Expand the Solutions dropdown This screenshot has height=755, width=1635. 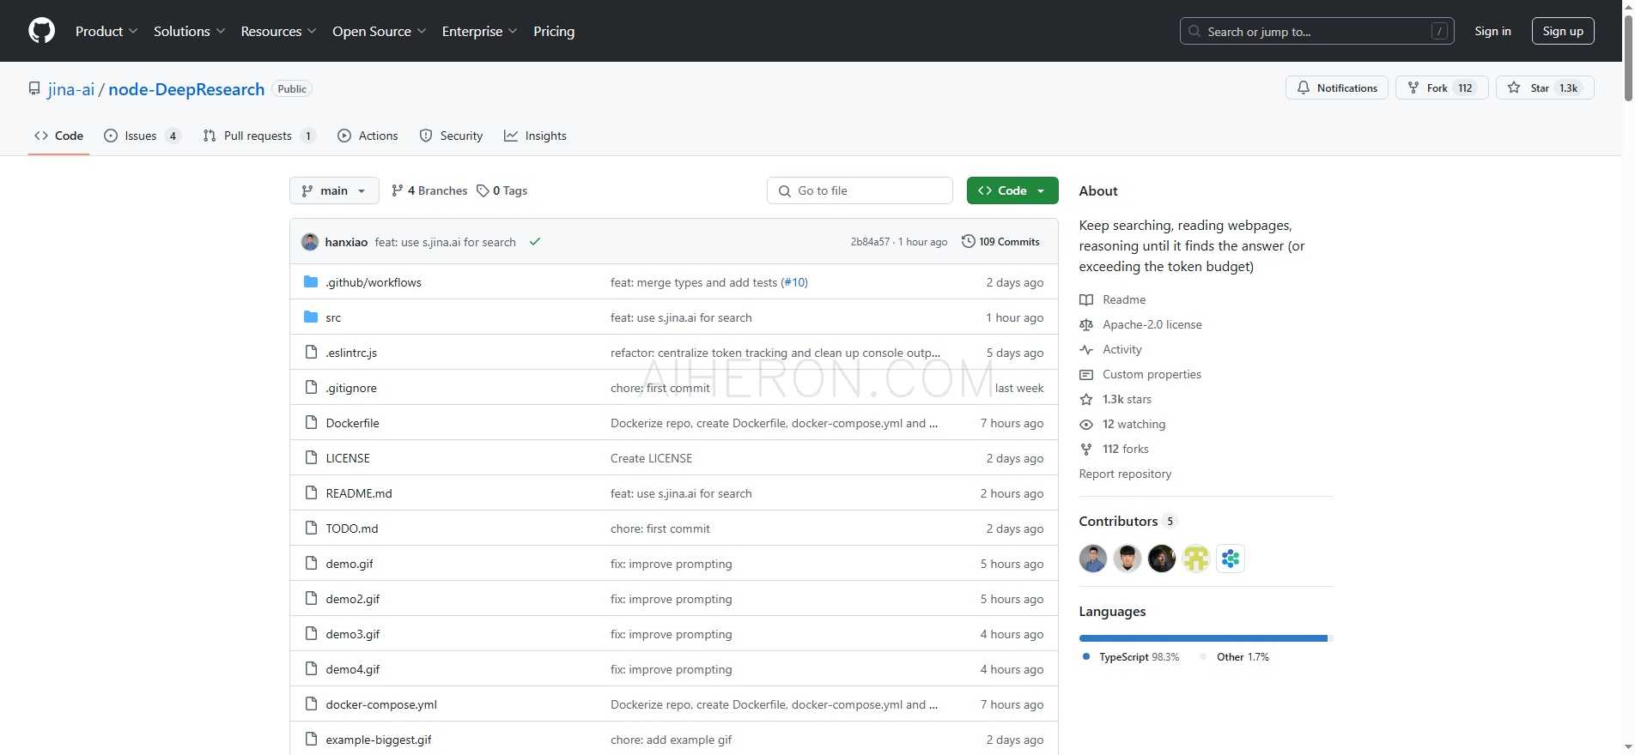[x=189, y=31]
